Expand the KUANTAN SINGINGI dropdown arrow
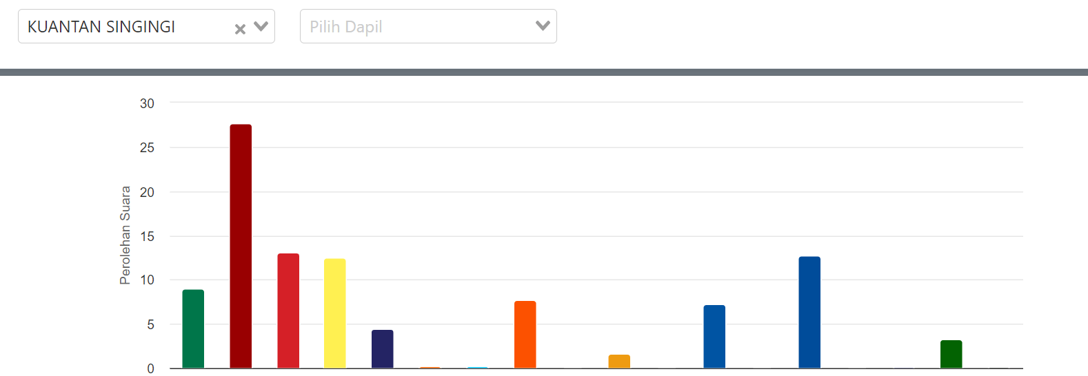 pyautogui.click(x=261, y=26)
